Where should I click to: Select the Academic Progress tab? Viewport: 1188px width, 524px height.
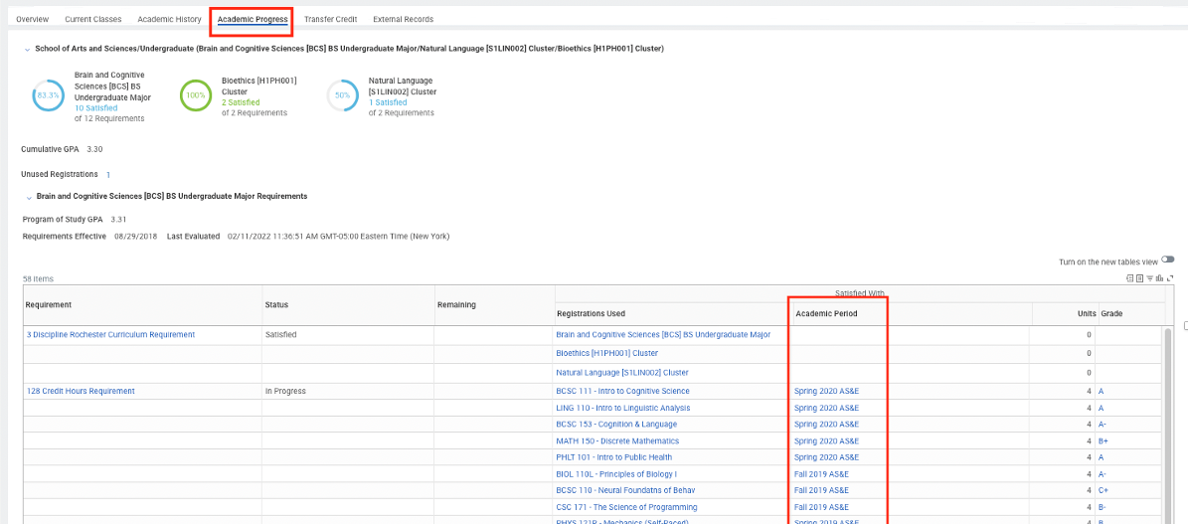[253, 19]
